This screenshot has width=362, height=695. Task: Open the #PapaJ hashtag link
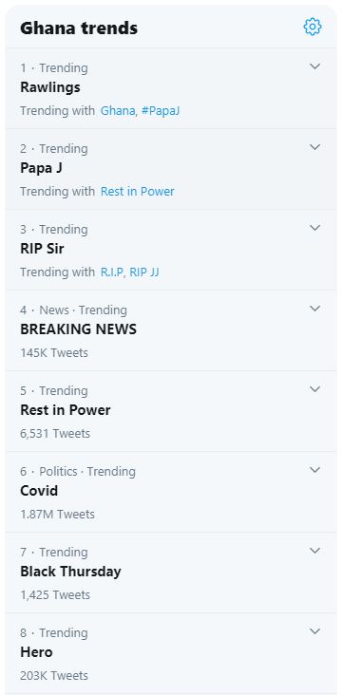point(161,110)
